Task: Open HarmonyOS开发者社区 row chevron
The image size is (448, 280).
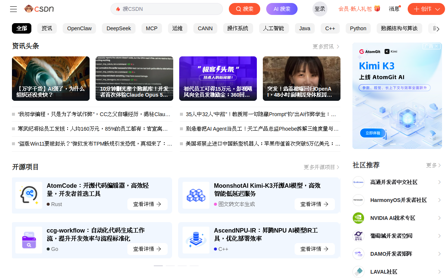Action: [439, 200]
